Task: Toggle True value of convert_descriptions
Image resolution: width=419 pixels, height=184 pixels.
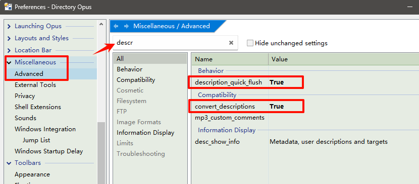Action: (277, 107)
